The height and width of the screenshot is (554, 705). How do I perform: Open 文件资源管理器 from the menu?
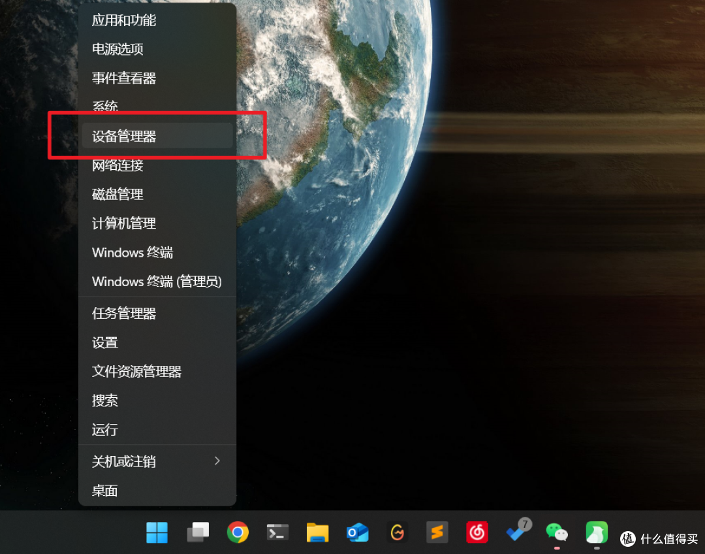coord(157,371)
